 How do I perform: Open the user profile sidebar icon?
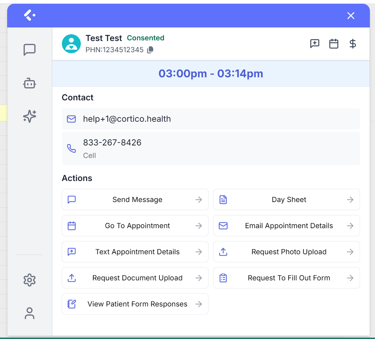click(30, 313)
